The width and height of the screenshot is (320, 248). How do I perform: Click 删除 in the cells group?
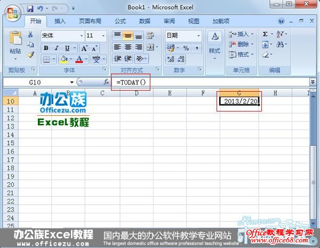241,44
